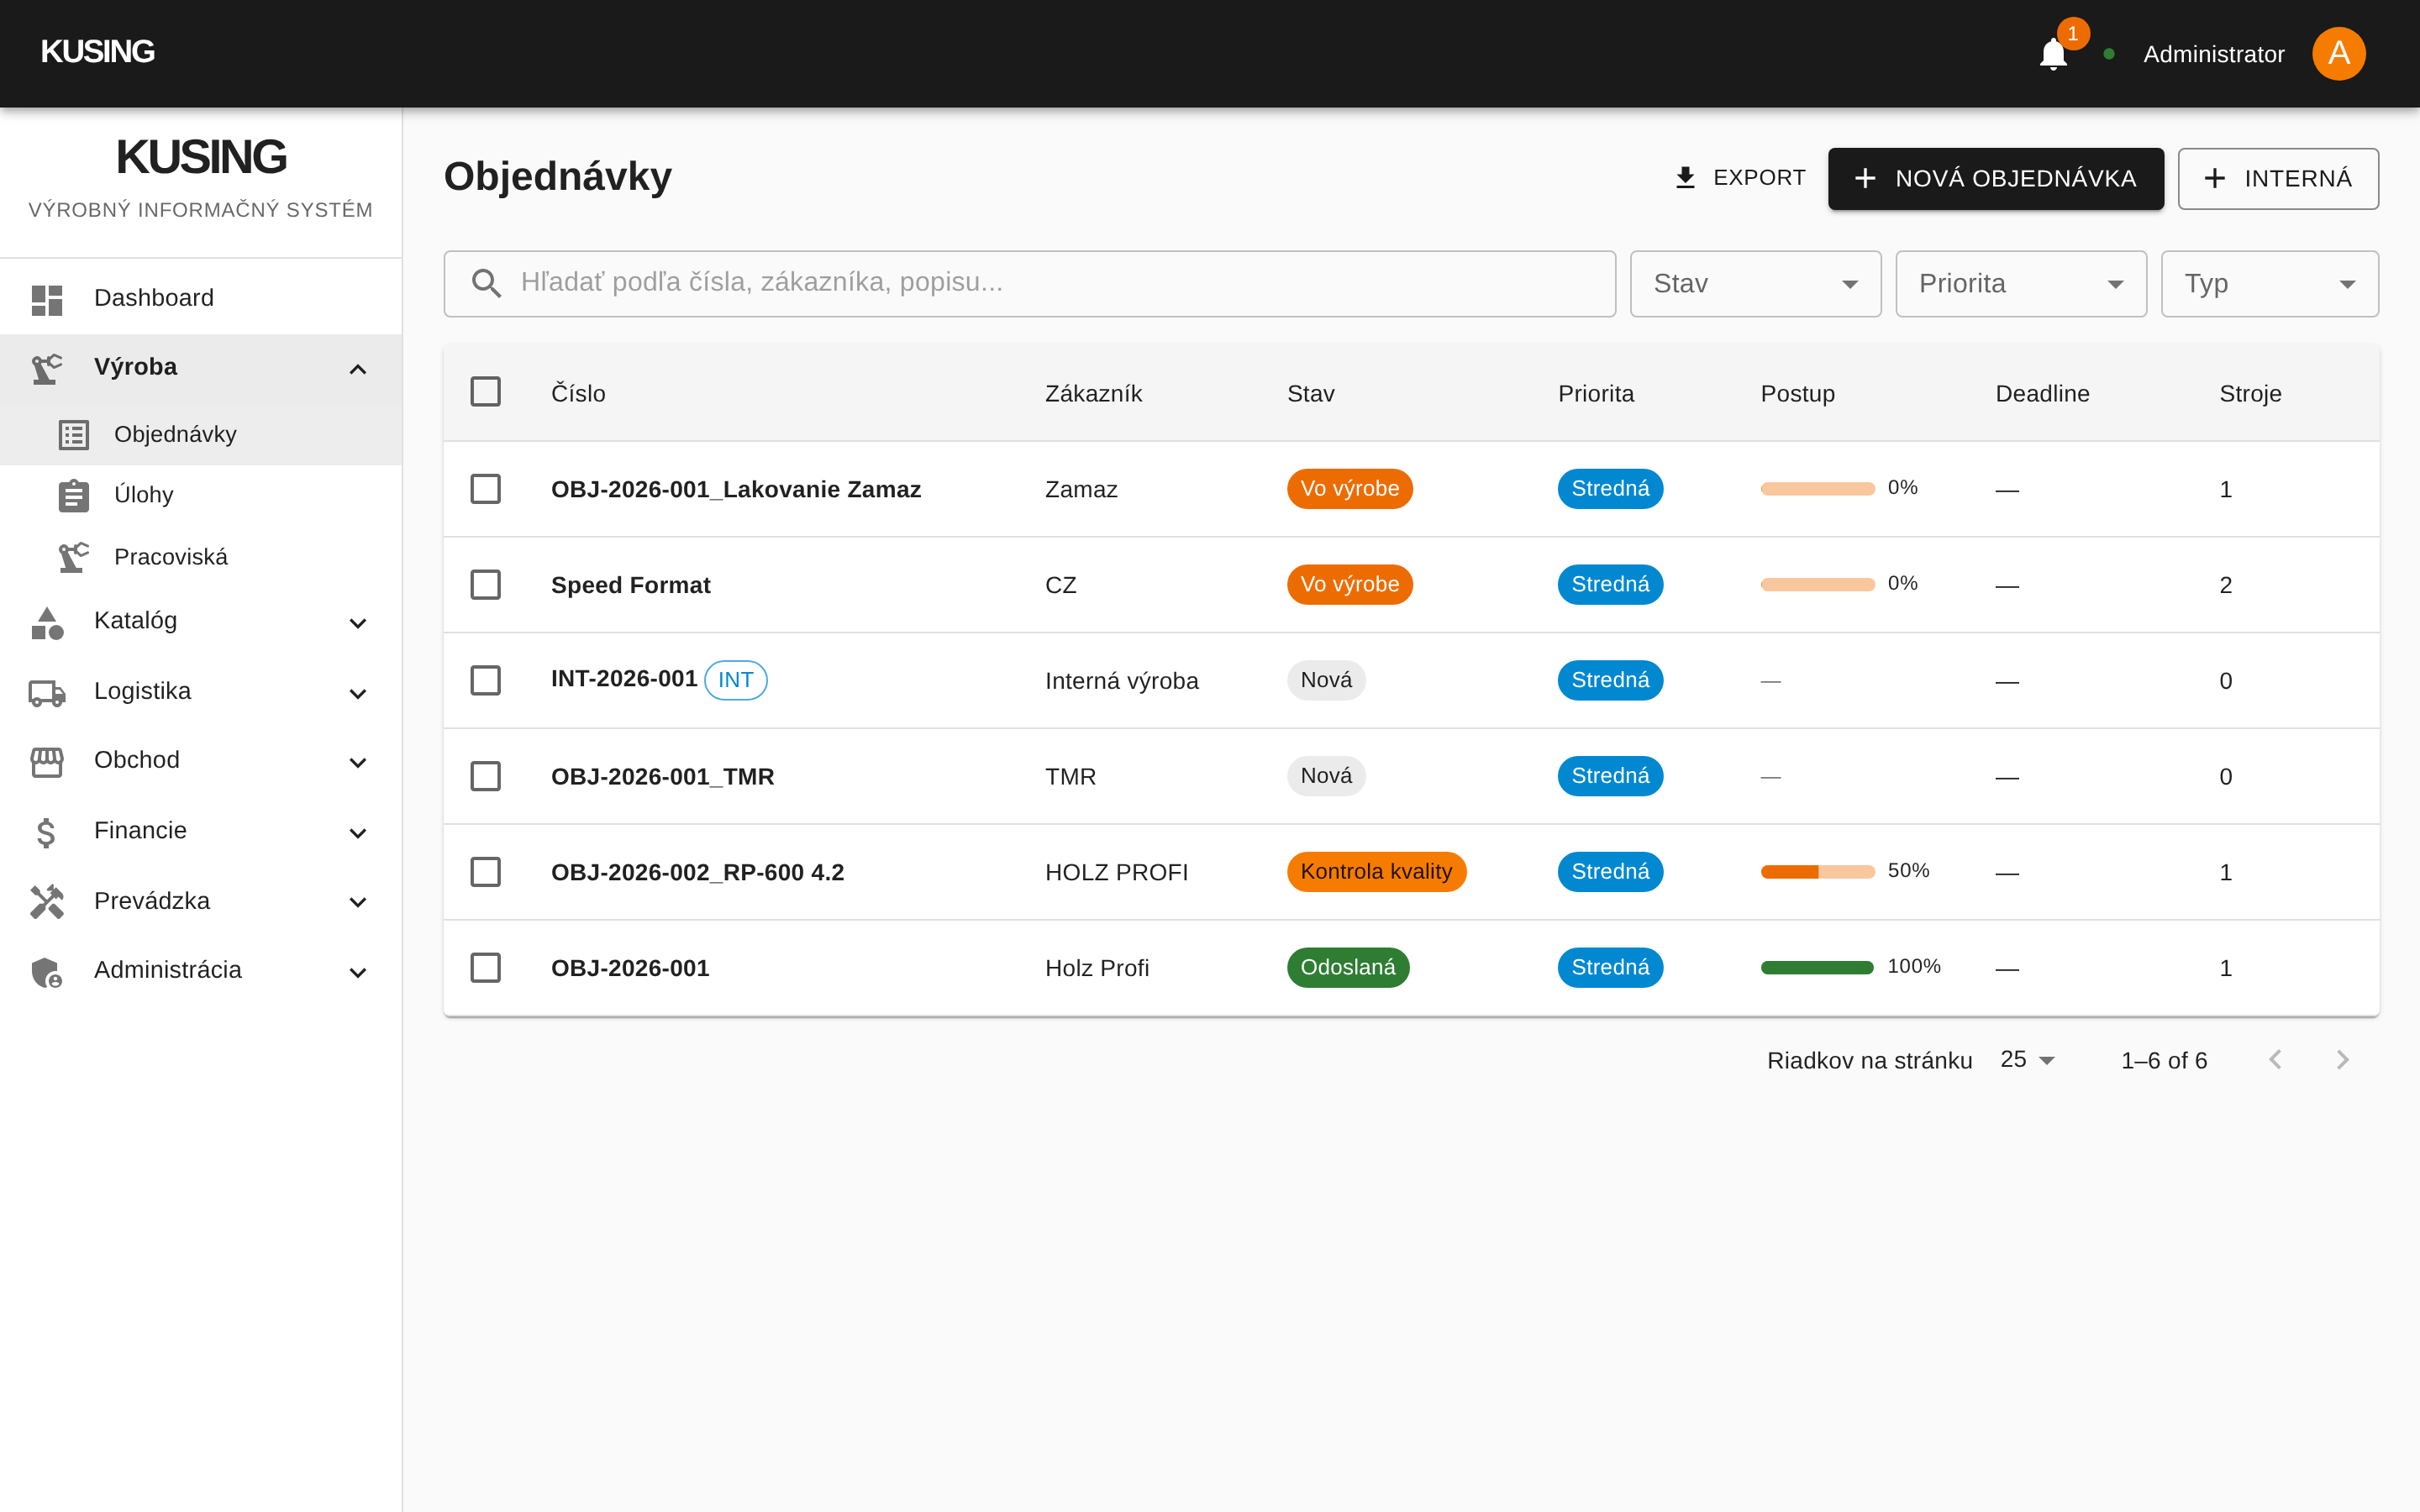Click the 50% progress bar
The height and width of the screenshot is (1512, 2420).
[x=1817, y=872]
